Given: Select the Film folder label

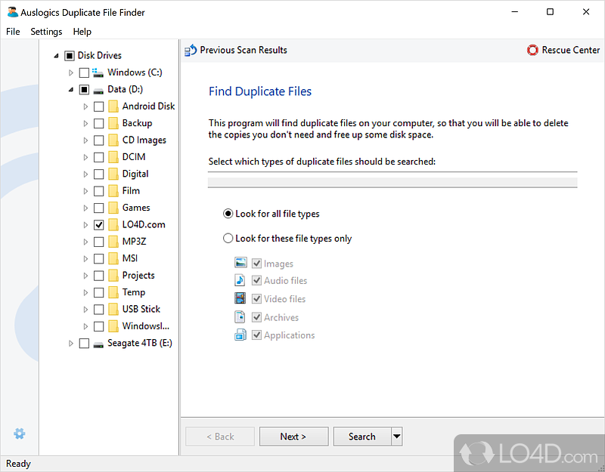Looking at the screenshot, I should (x=131, y=191).
